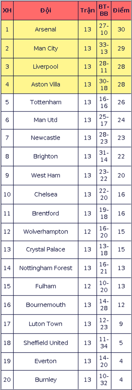This screenshot has width=132, height=390.
Task: Select the Brighton row
Action: tap(66, 156)
